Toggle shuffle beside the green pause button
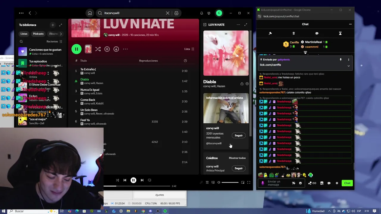 [98, 49]
